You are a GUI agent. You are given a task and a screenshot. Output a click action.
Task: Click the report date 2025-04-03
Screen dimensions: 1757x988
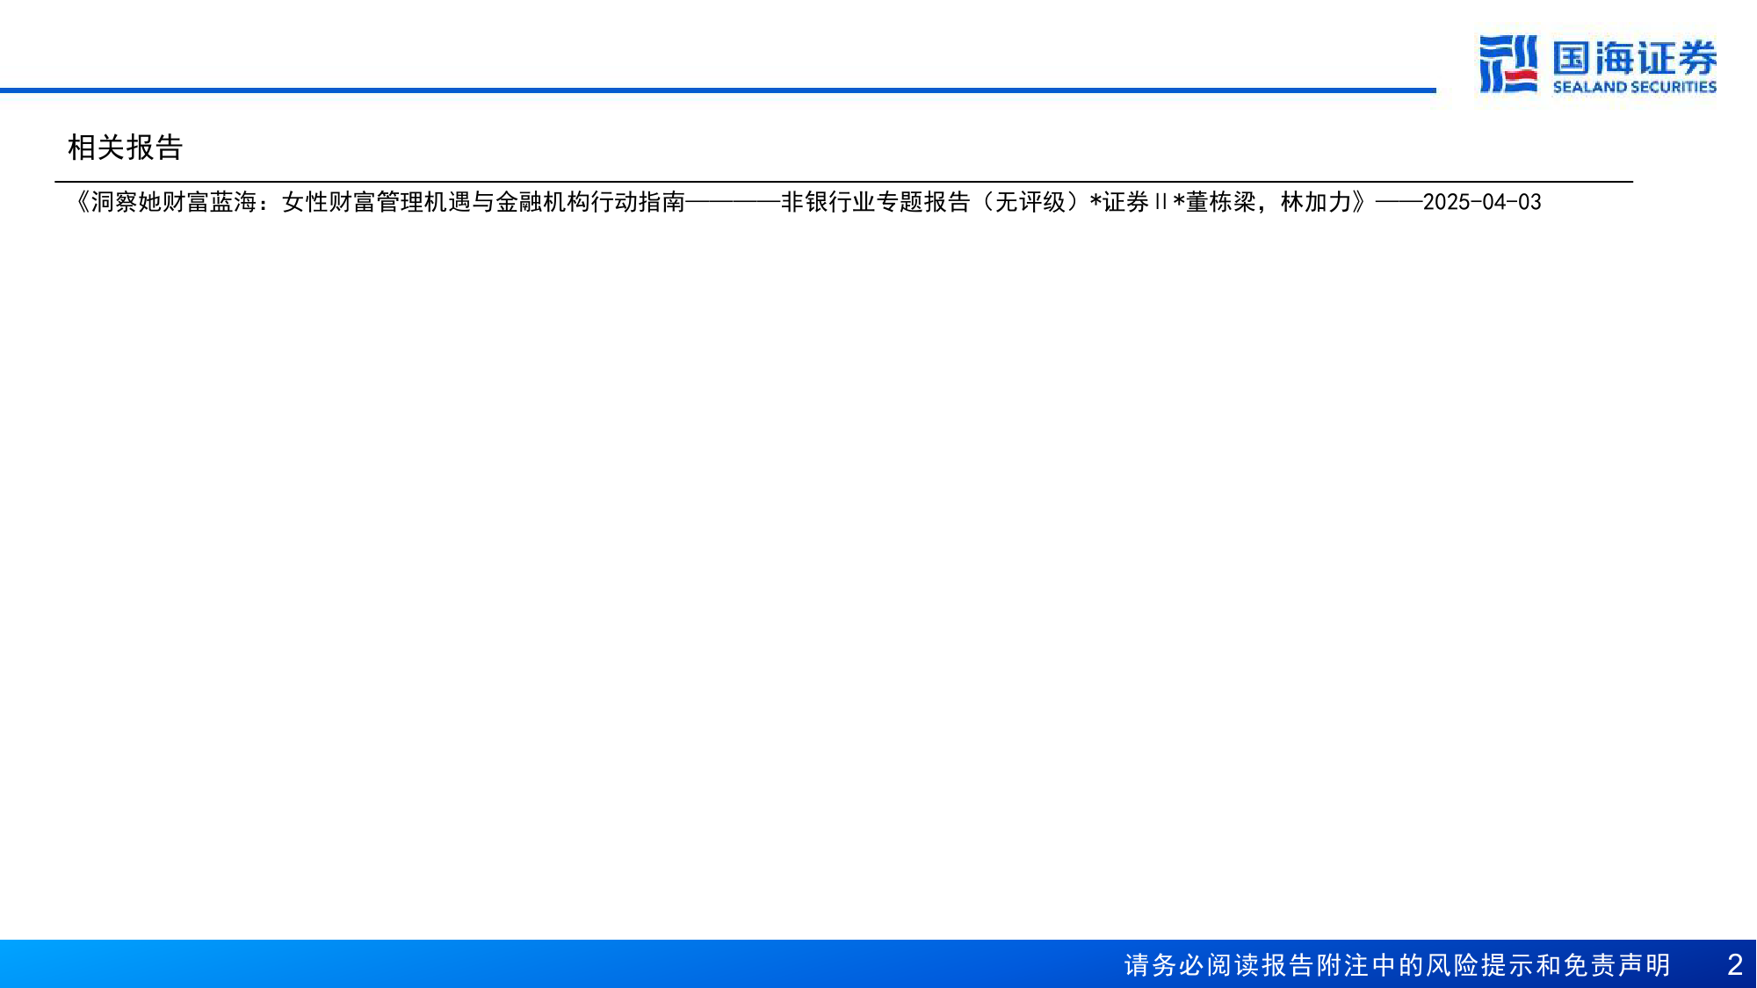(x=1482, y=202)
